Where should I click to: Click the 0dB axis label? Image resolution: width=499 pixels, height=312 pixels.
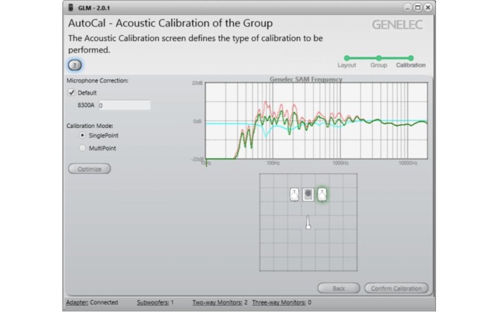click(197, 121)
